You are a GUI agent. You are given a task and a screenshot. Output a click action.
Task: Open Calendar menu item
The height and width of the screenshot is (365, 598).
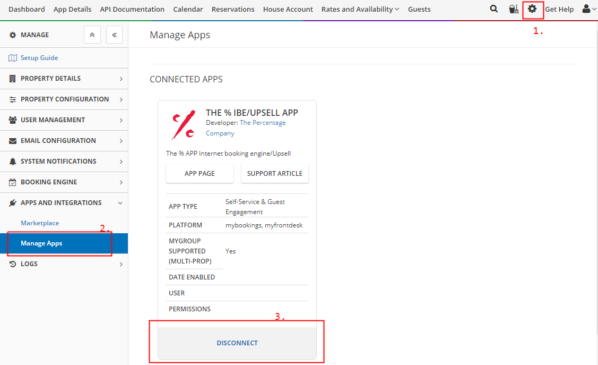[188, 9]
